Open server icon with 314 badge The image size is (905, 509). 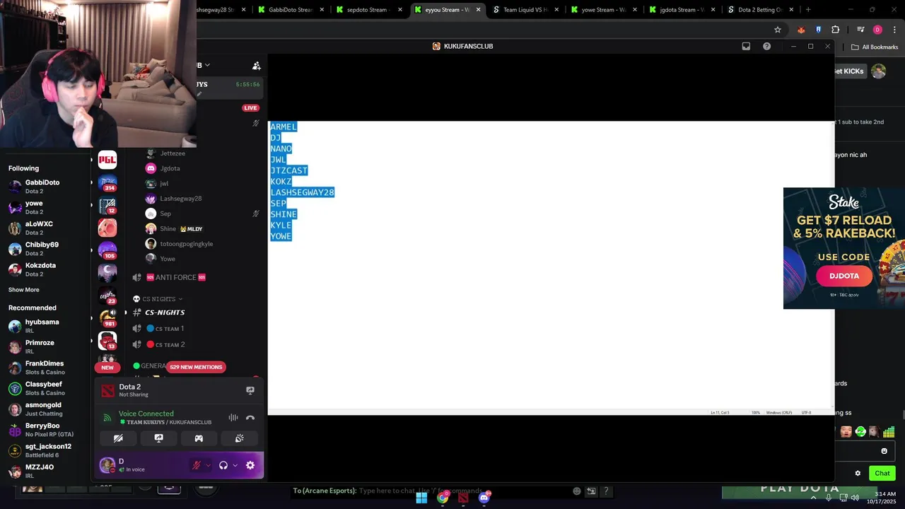click(x=107, y=182)
